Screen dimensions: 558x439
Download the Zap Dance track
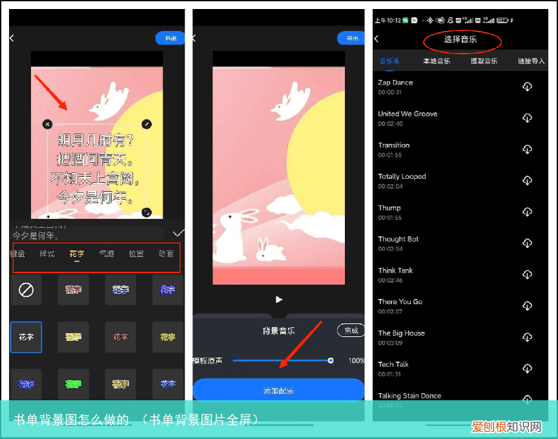coord(527,87)
